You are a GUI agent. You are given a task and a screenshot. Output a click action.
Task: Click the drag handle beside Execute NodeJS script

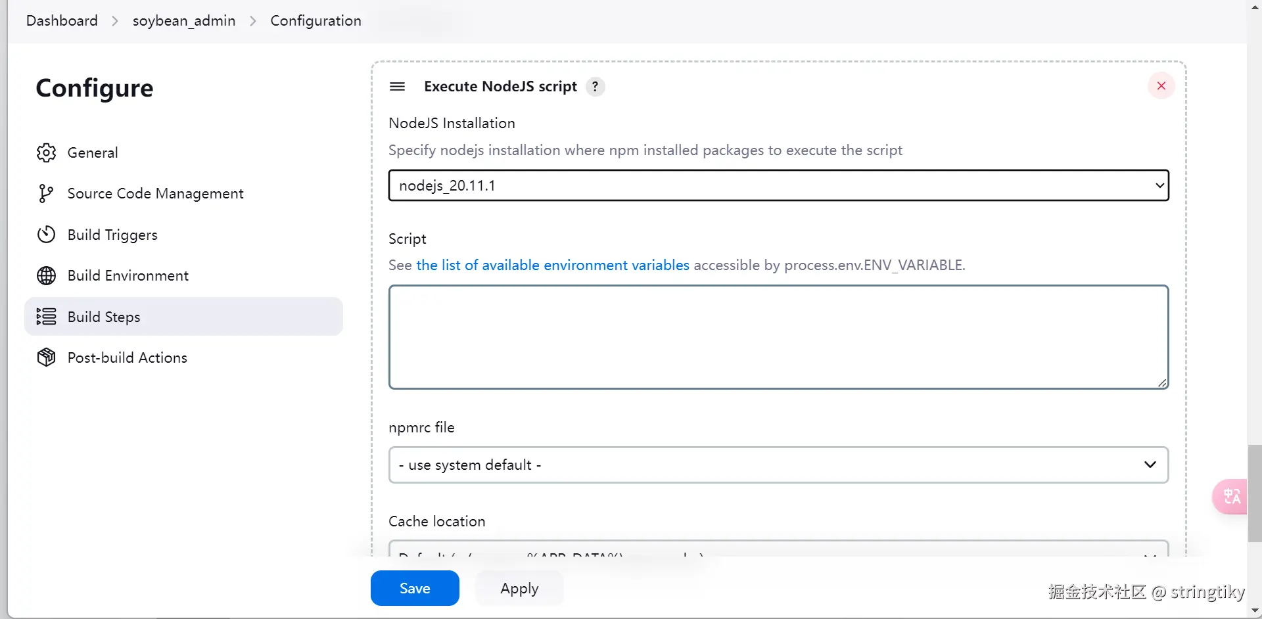tap(397, 86)
